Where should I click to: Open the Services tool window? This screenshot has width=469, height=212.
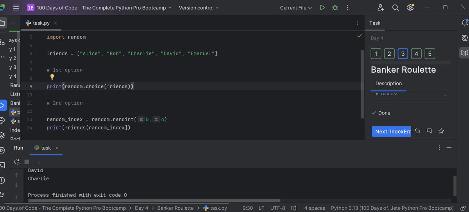pos(2,150)
